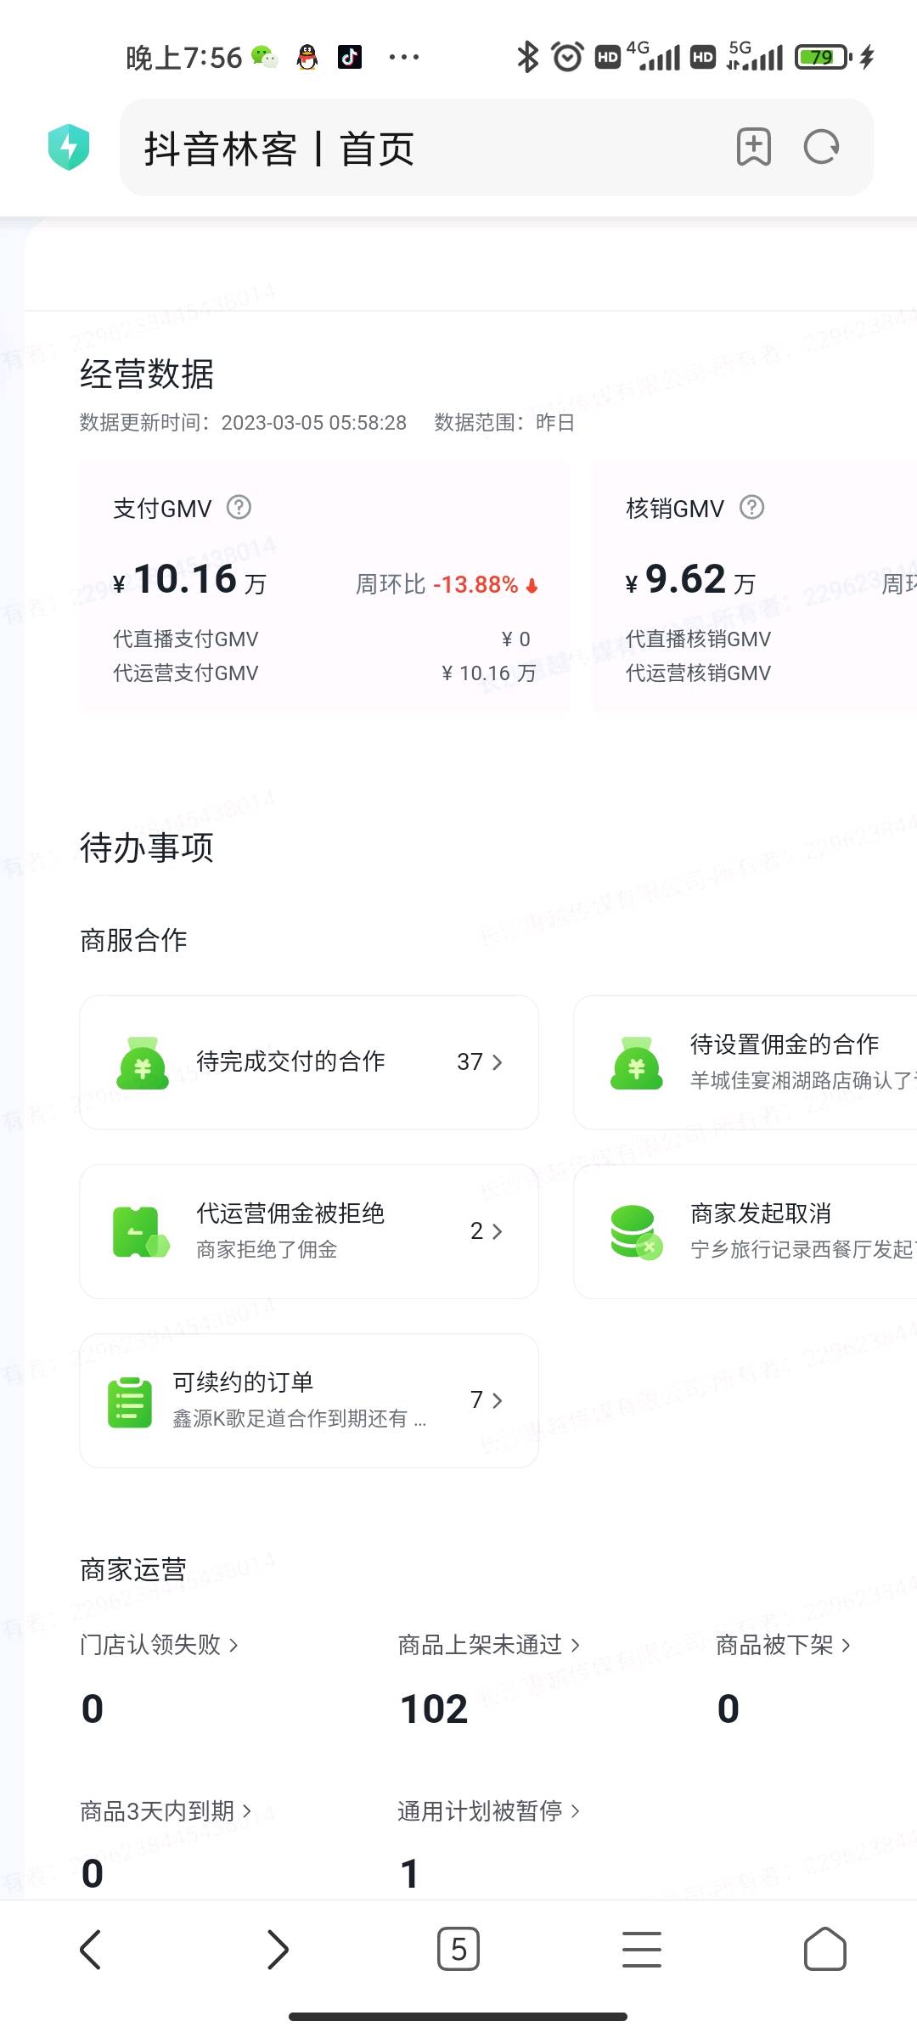Tap the Bluetooth status icon
The image size is (917, 2038).
pos(528,57)
